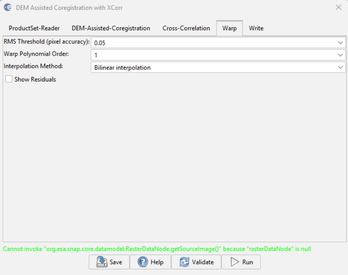The width and height of the screenshot is (348, 275).
Task: Switch to the ProductSet-Reader tab
Action: [x=34, y=28]
